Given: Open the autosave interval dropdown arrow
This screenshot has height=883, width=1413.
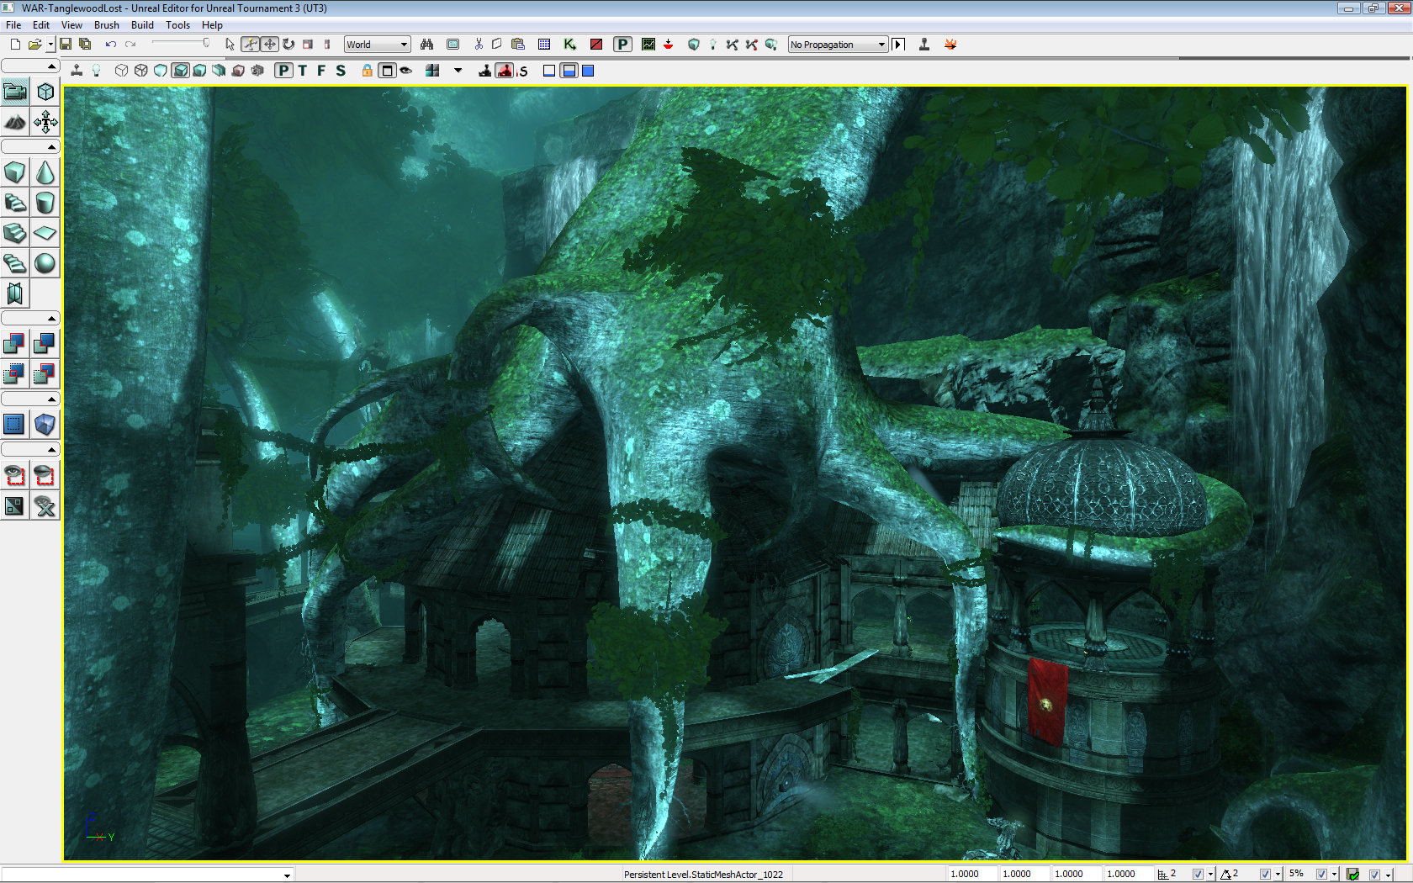Looking at the screenshot, I should 1387,875.
